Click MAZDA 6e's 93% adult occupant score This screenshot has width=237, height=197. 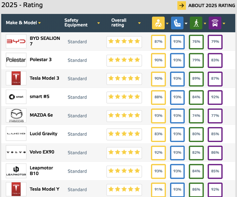[x=158, y=116]
